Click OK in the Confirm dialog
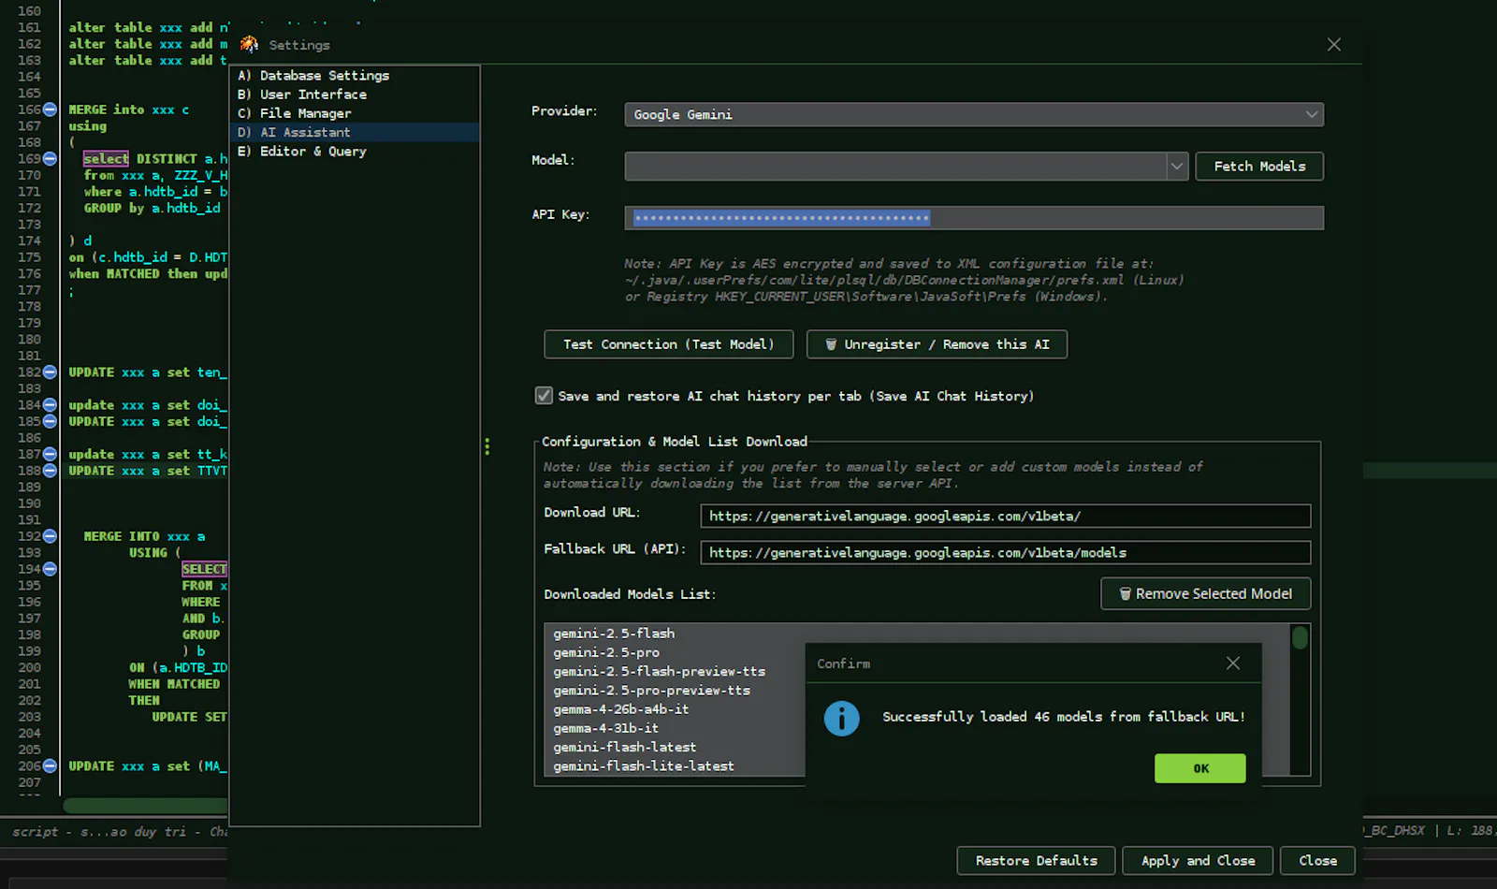The width and height of the screenshot is (1497, 889). [x=1200, y=768]
